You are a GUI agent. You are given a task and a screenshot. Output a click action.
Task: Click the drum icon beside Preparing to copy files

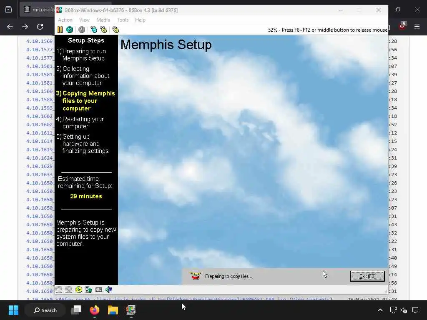pyautogui.click(x=195, y=276)
